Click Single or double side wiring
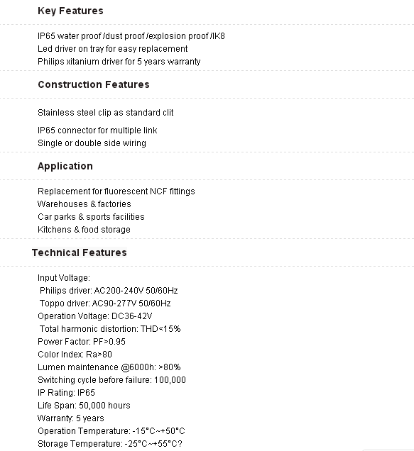 tap(92, 143)
